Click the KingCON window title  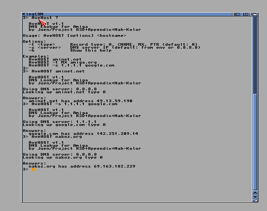[33, 14]
